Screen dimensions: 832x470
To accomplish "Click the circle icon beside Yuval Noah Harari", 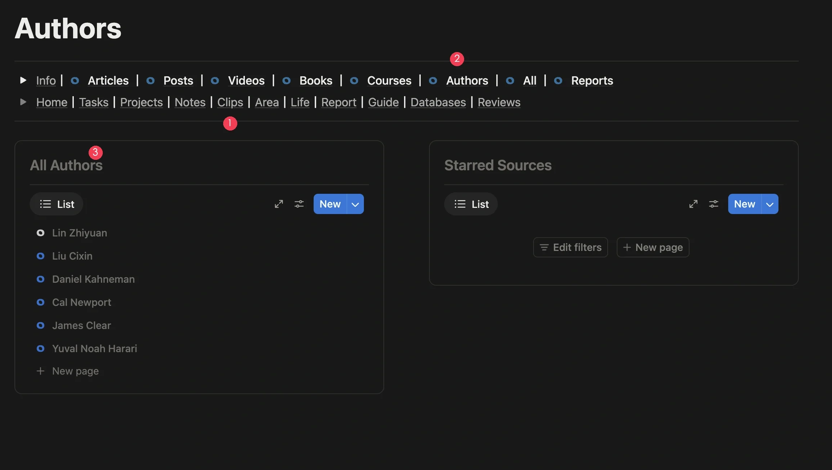I will (41, 349).
